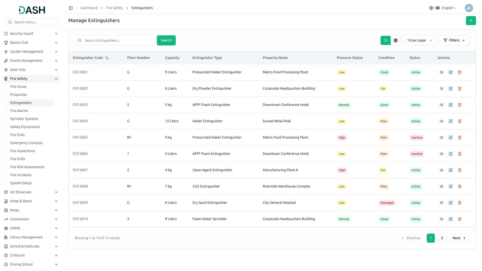
Task: Open Fire Alarms in the sidebar
Action: [19, 111]
